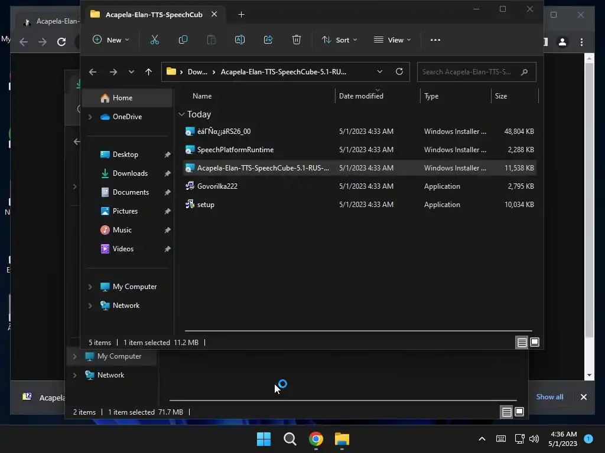Select Govorilka222 application file
This screenshot has width=605, height=453.
point(359,186)
